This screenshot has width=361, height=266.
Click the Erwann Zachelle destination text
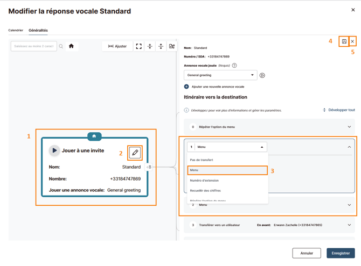point(298,225)
